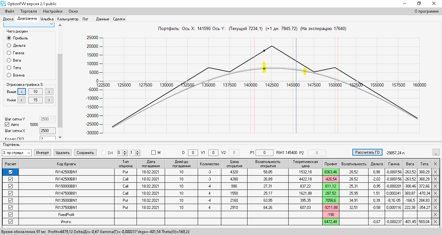442x235 pixels.
Task: Open the Окно menu
Action: [x=73, y=11]
